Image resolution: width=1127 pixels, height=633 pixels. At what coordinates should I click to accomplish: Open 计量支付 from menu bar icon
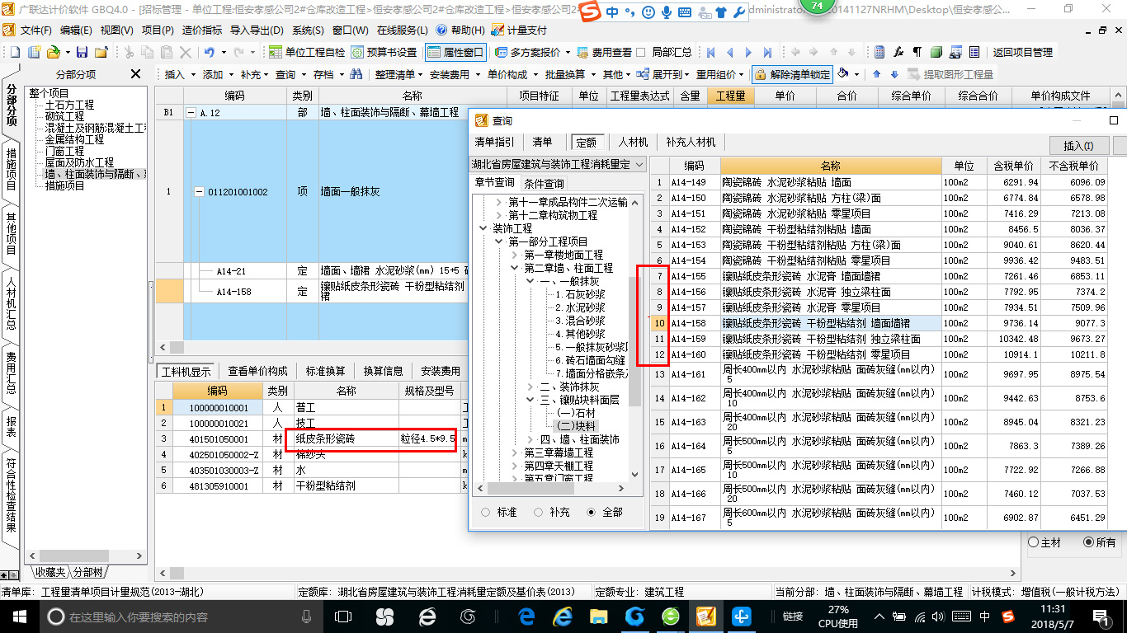(x=520, y=30)
